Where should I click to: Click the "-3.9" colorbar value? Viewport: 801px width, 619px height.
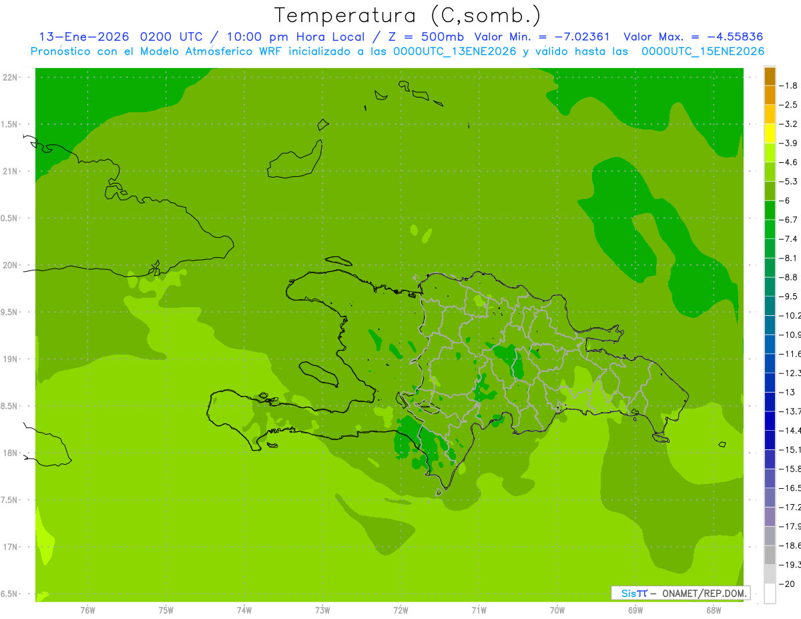(x=788, y=143)
